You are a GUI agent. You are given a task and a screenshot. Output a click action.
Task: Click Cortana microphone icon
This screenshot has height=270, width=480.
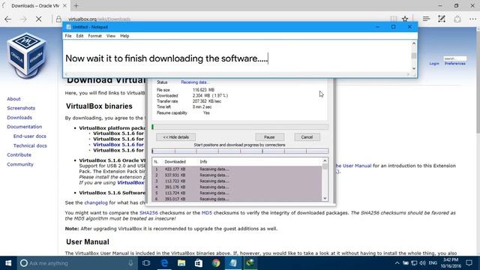coord(130,263)
